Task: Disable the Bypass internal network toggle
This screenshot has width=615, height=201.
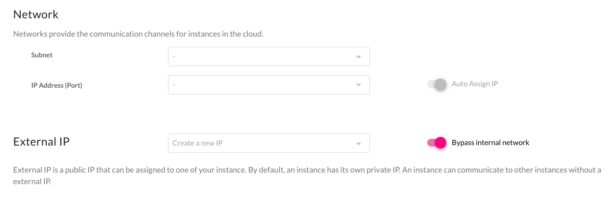Action: click(x=437, y=143)
